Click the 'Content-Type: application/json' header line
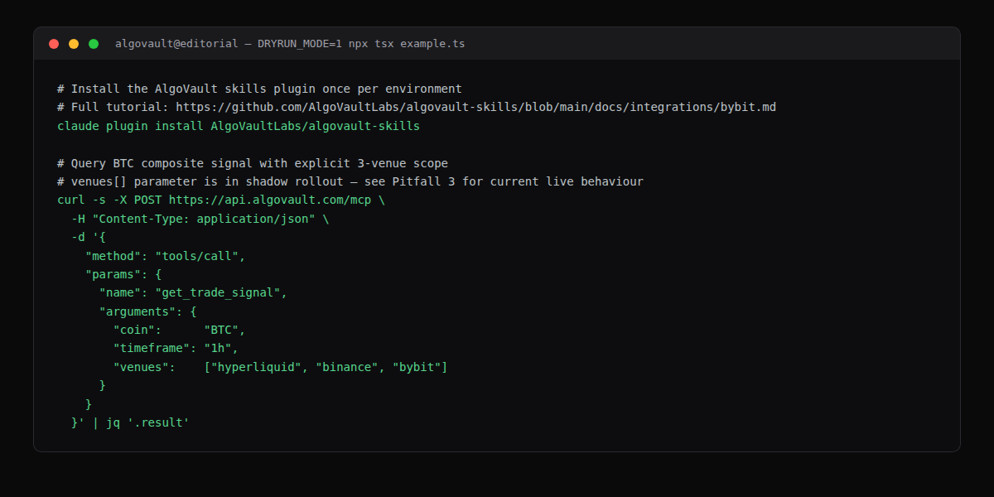The height and width of the screenshot is (497, 994). pyautogui.click(x=200, y=219)
